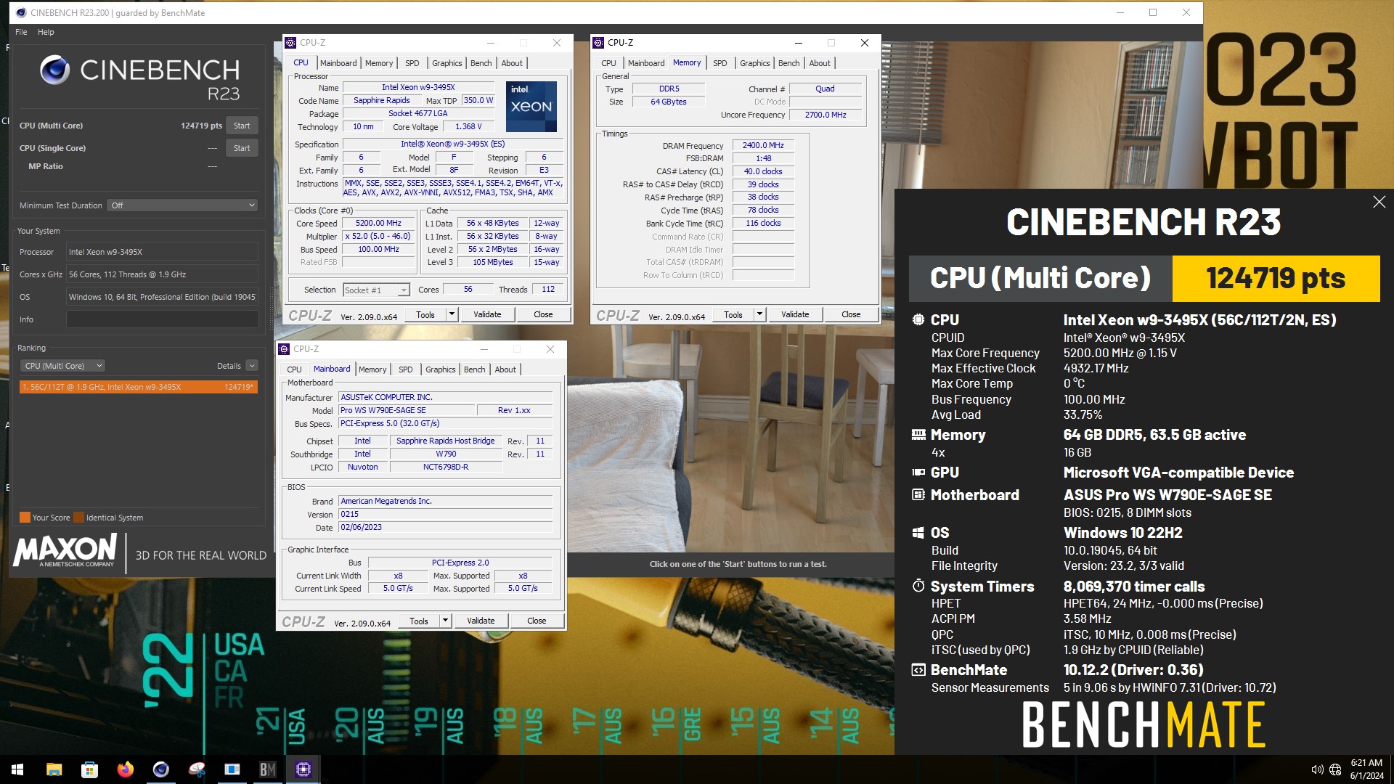
Task: Switch to the Graphics tab in the Memory tab window
Action: point(754,63)
